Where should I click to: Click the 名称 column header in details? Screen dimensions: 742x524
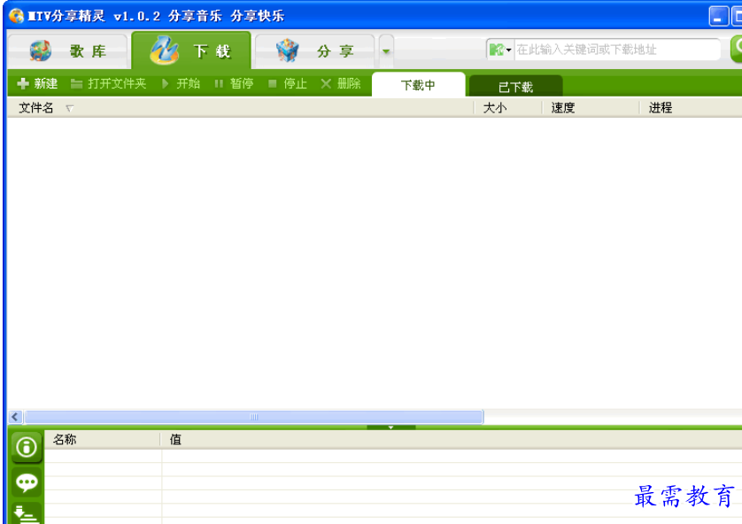click(x=102, y=439)
